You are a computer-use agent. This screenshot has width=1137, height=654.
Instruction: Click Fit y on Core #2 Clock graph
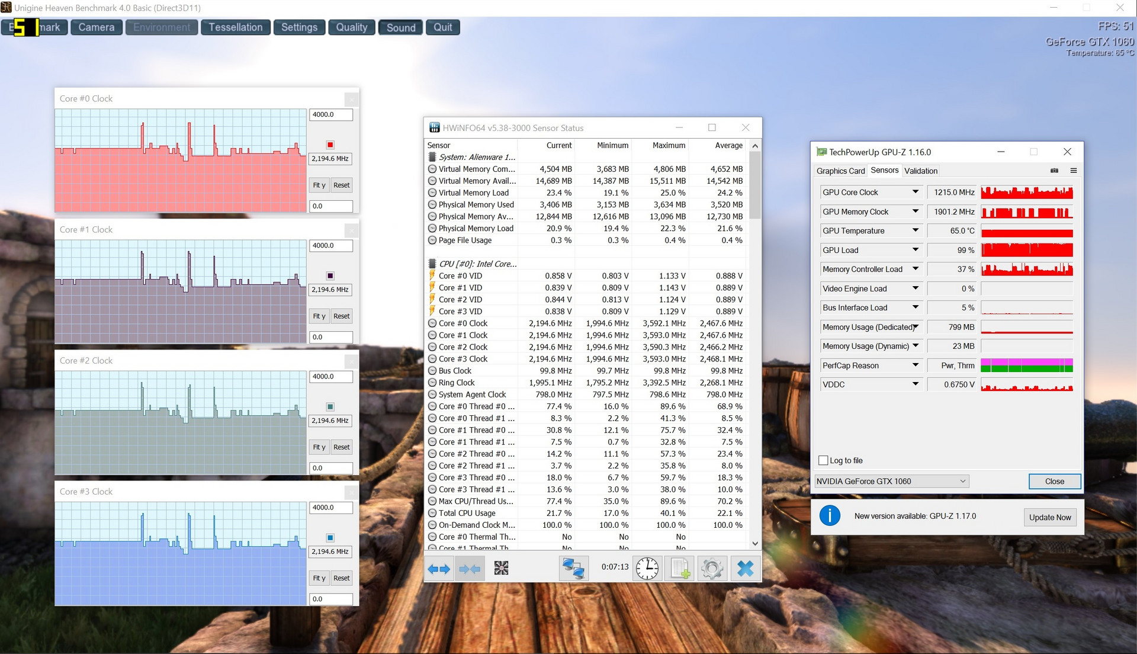[319, 447]
